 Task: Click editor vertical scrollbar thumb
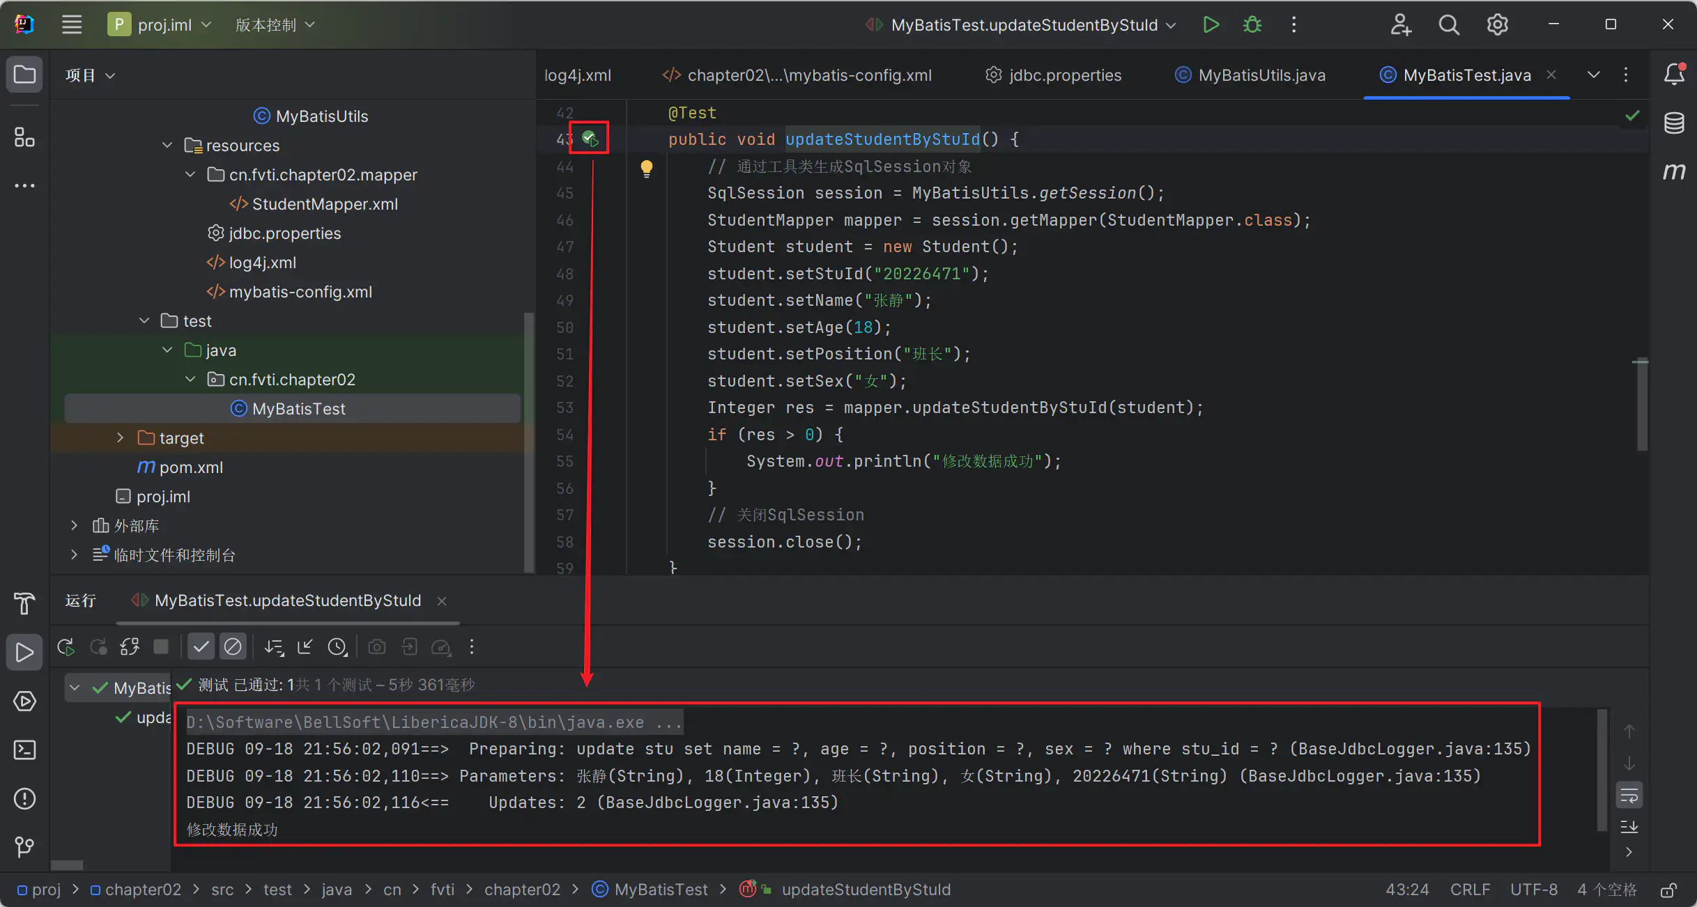[1642, 405]
